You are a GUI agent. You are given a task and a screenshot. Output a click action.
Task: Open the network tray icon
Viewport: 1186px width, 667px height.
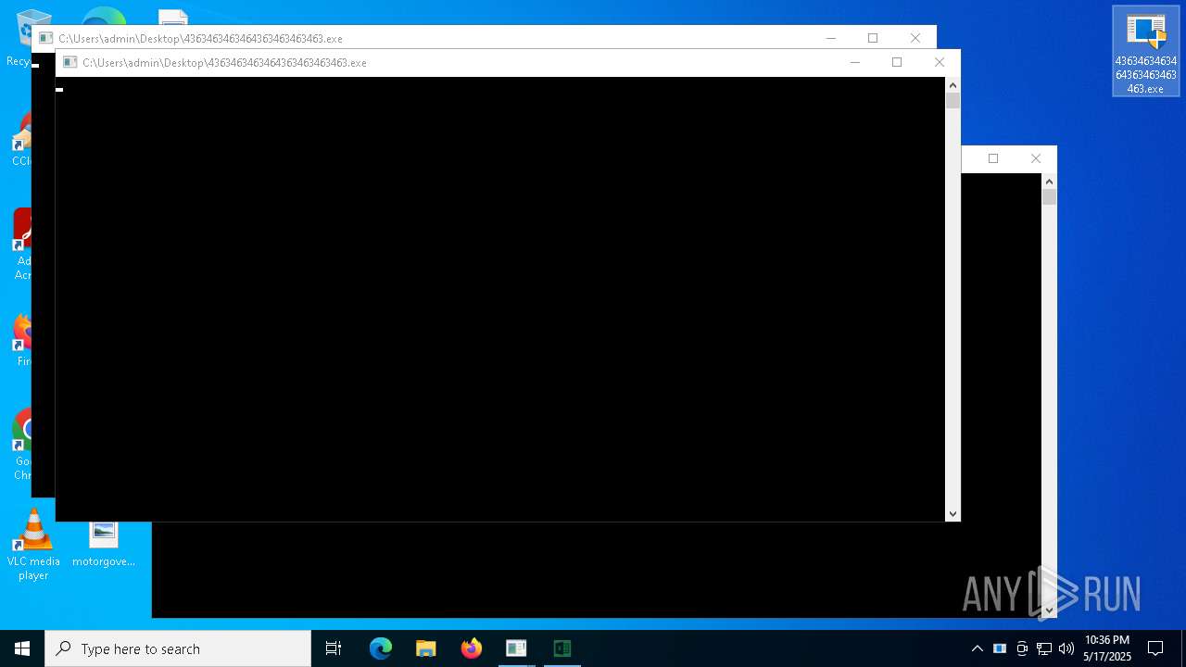point(1044,648)
